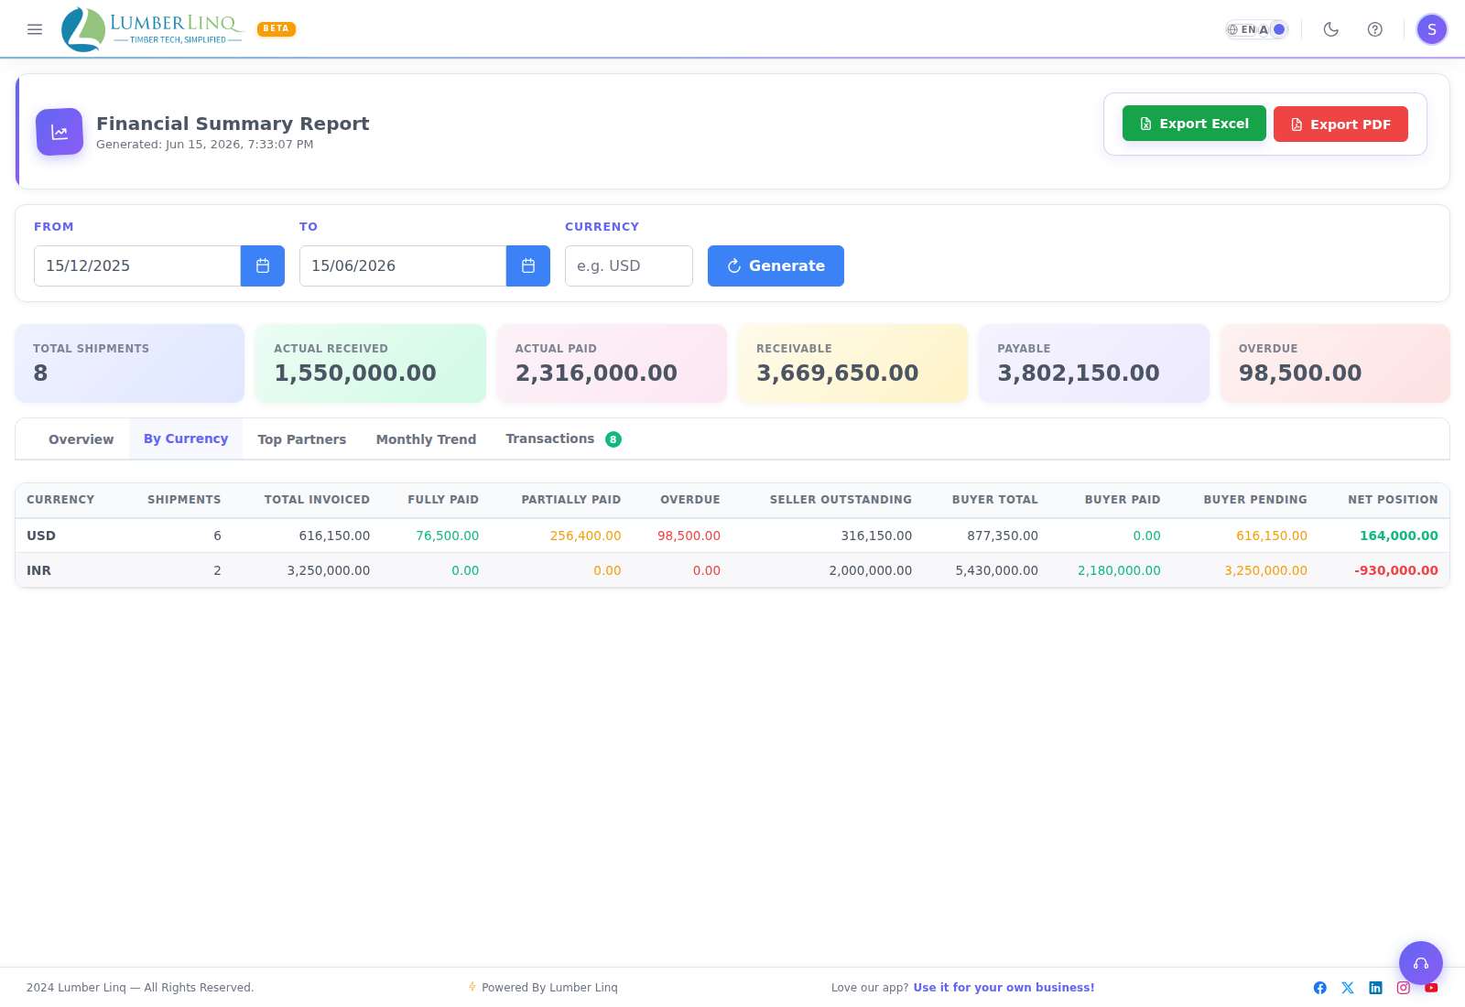This screenshot has width=1465, height=1007.
Task: Select the Actual Received card
Action: [x=371, y=363]
